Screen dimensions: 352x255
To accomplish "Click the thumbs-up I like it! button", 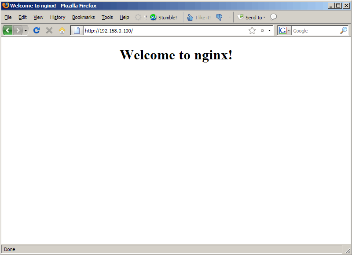I will [x=199, y=17].
